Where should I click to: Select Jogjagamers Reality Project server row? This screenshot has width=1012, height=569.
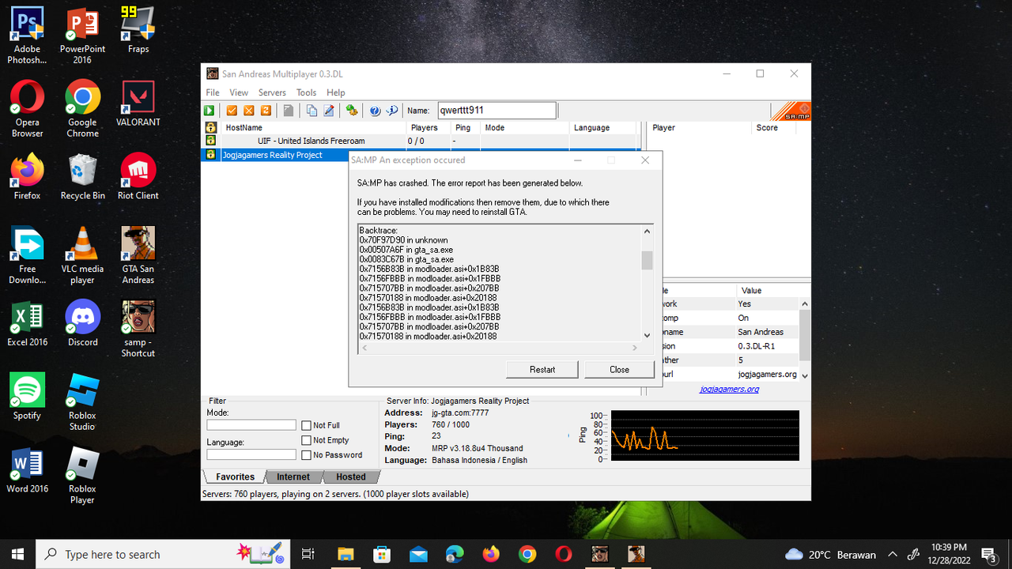277,155
